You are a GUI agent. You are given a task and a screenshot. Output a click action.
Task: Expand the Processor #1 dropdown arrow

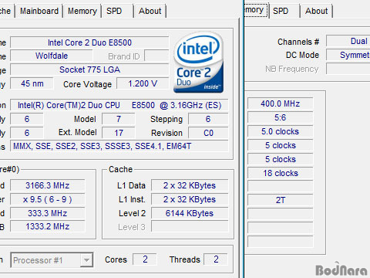click(x=86, y=260)
